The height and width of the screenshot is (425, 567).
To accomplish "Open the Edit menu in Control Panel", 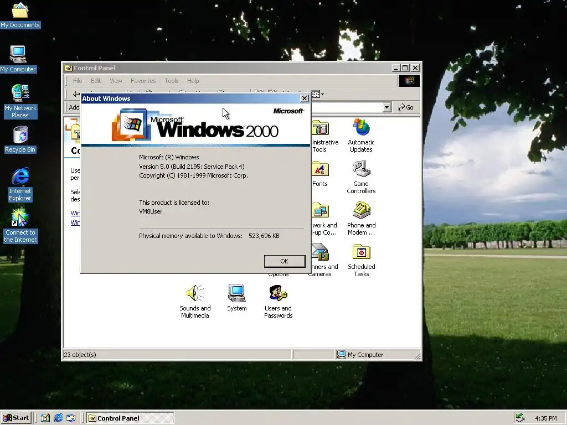I will pos(96,81).
